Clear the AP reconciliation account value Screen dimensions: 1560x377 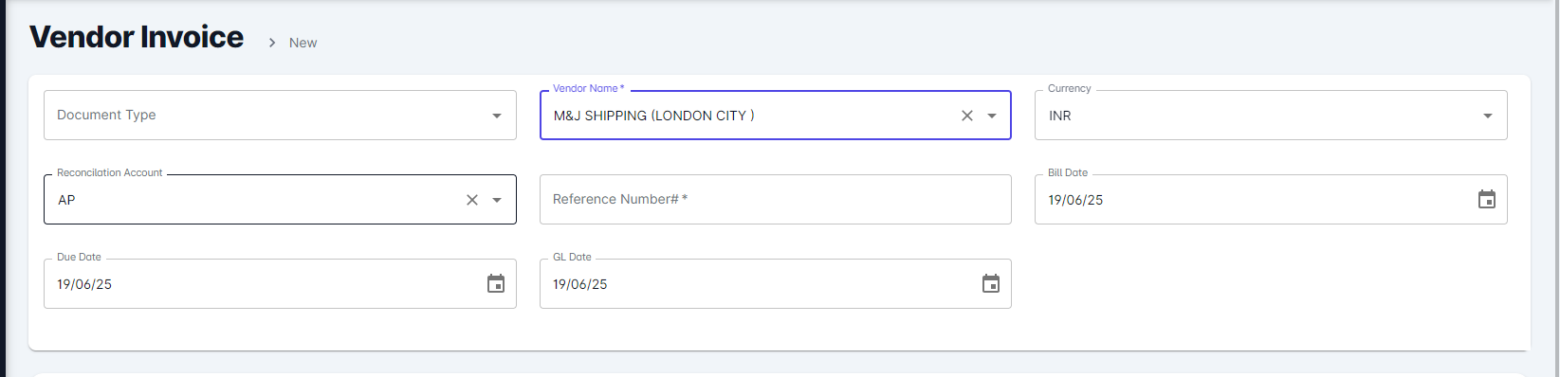[472, 200]
